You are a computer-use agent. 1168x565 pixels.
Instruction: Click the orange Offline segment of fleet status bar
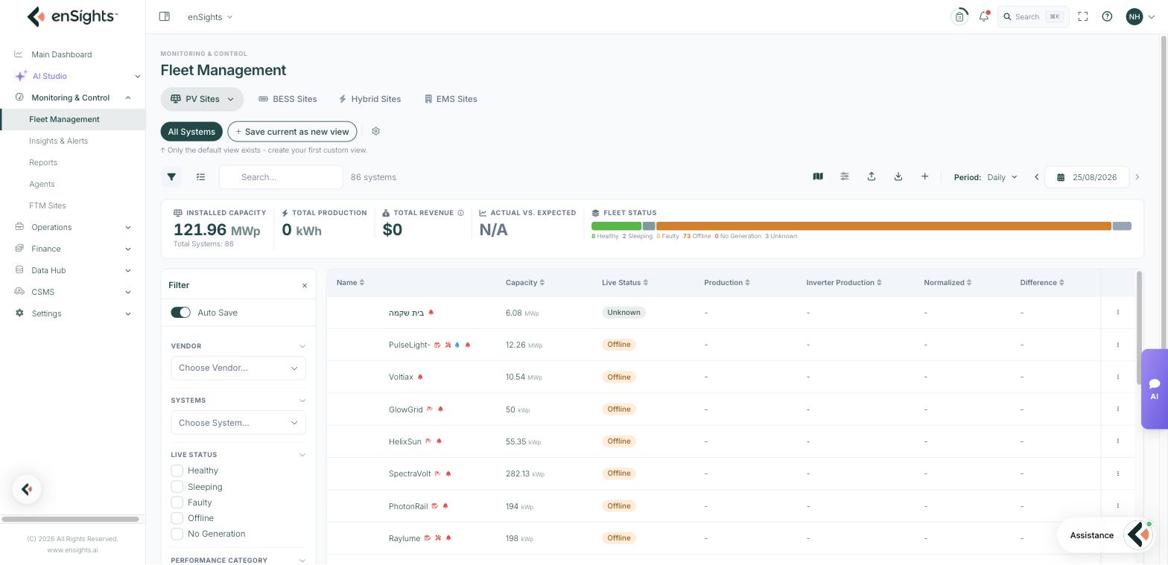[883, 226]
